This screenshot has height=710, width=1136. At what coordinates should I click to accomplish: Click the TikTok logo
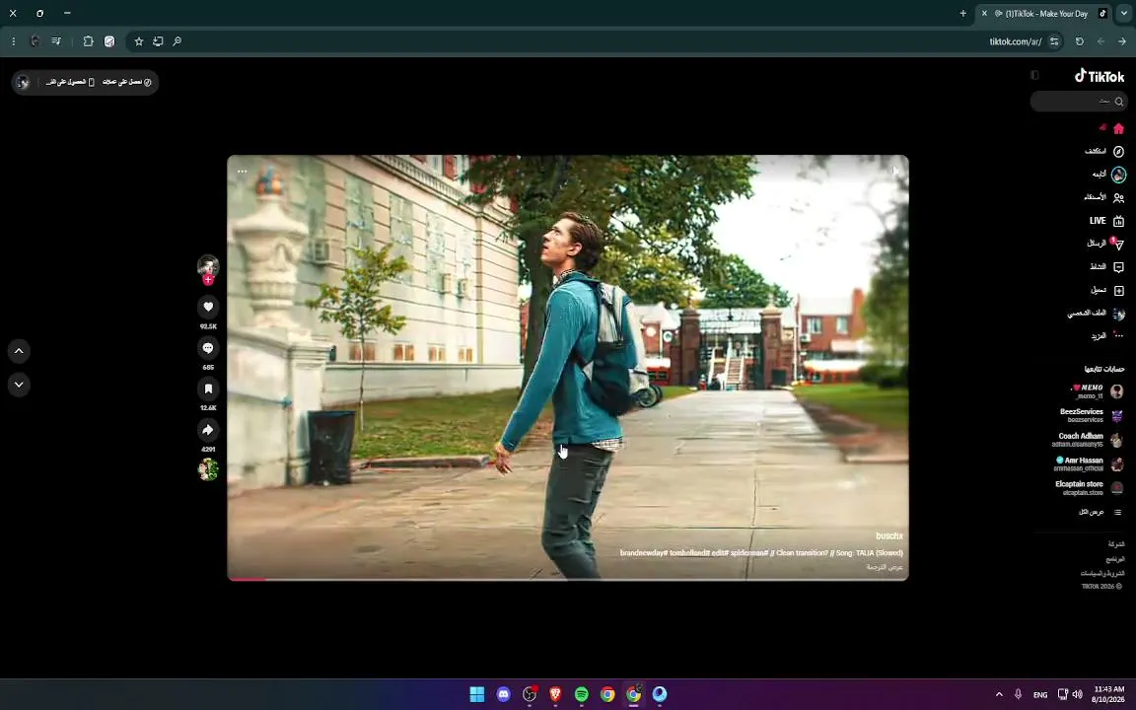point(1100,76)
